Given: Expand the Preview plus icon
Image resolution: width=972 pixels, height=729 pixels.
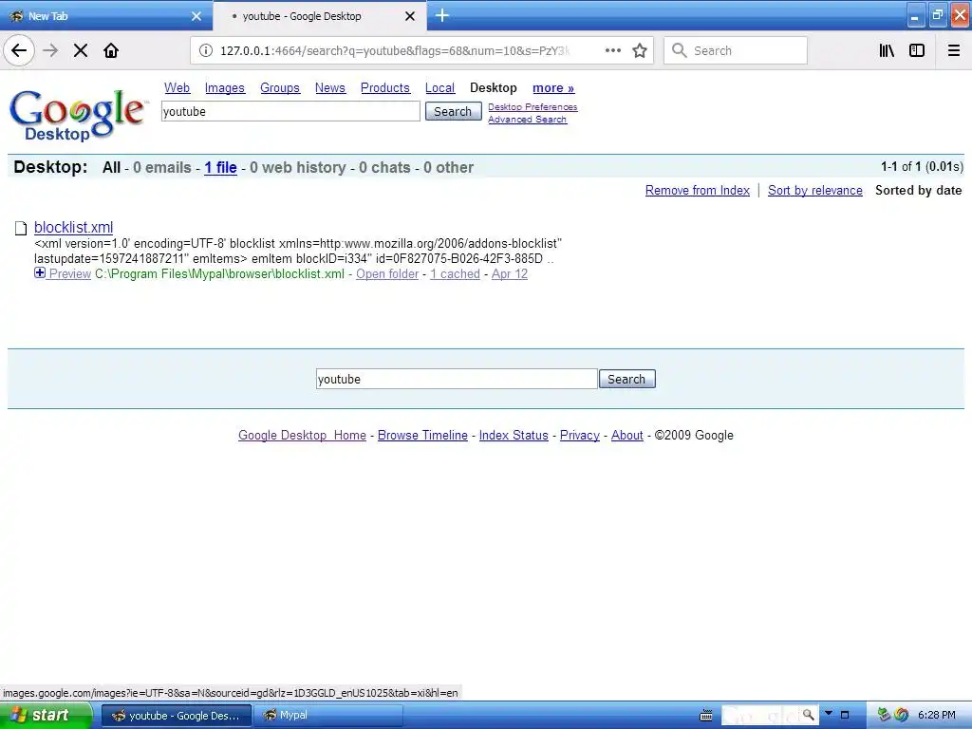Looking at the screenshot, I should point(40,272).
